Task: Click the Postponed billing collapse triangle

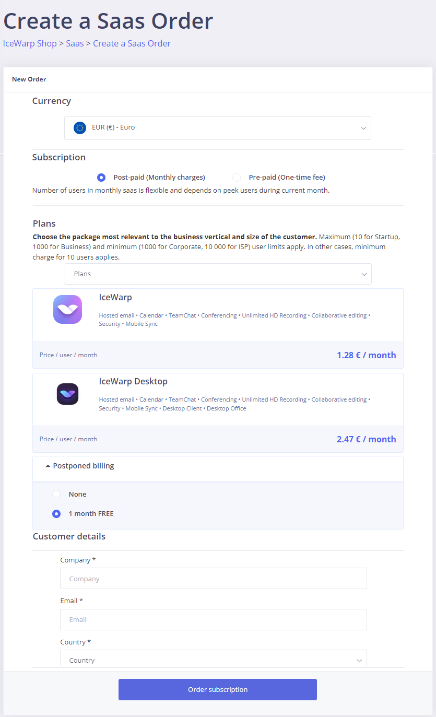Action: (48, 466)
